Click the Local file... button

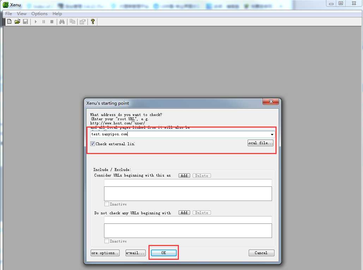(x=260, y=143)
